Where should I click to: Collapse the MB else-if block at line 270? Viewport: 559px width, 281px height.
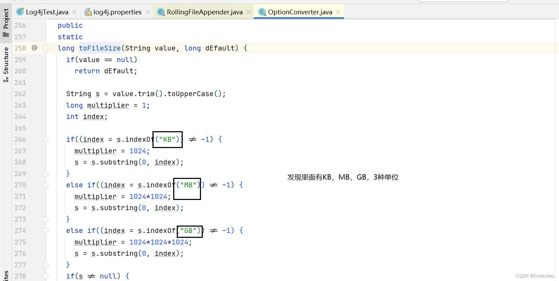[x=46, y=185]
